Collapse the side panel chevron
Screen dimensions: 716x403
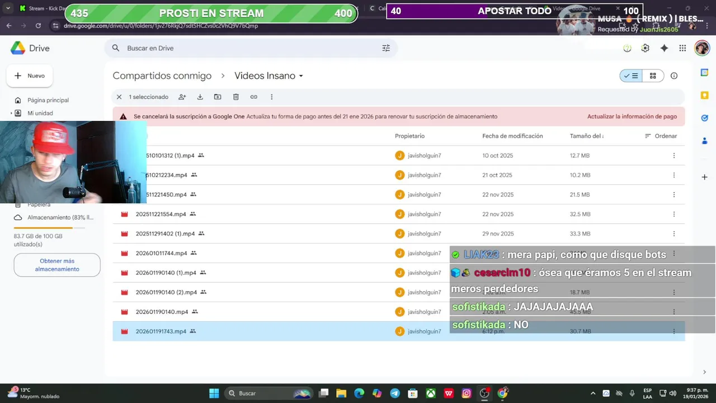tap(704, 372)
